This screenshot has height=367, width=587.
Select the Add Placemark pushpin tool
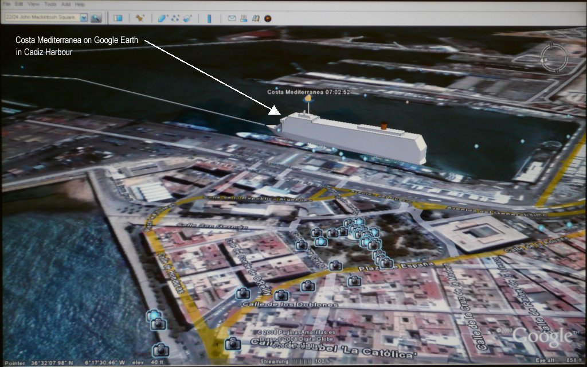point(140,18)
